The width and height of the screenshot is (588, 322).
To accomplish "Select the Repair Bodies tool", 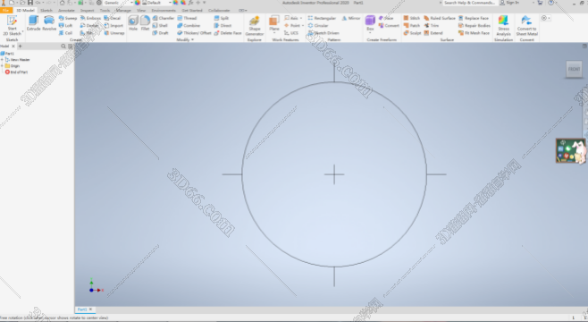I will click(475, 26).
